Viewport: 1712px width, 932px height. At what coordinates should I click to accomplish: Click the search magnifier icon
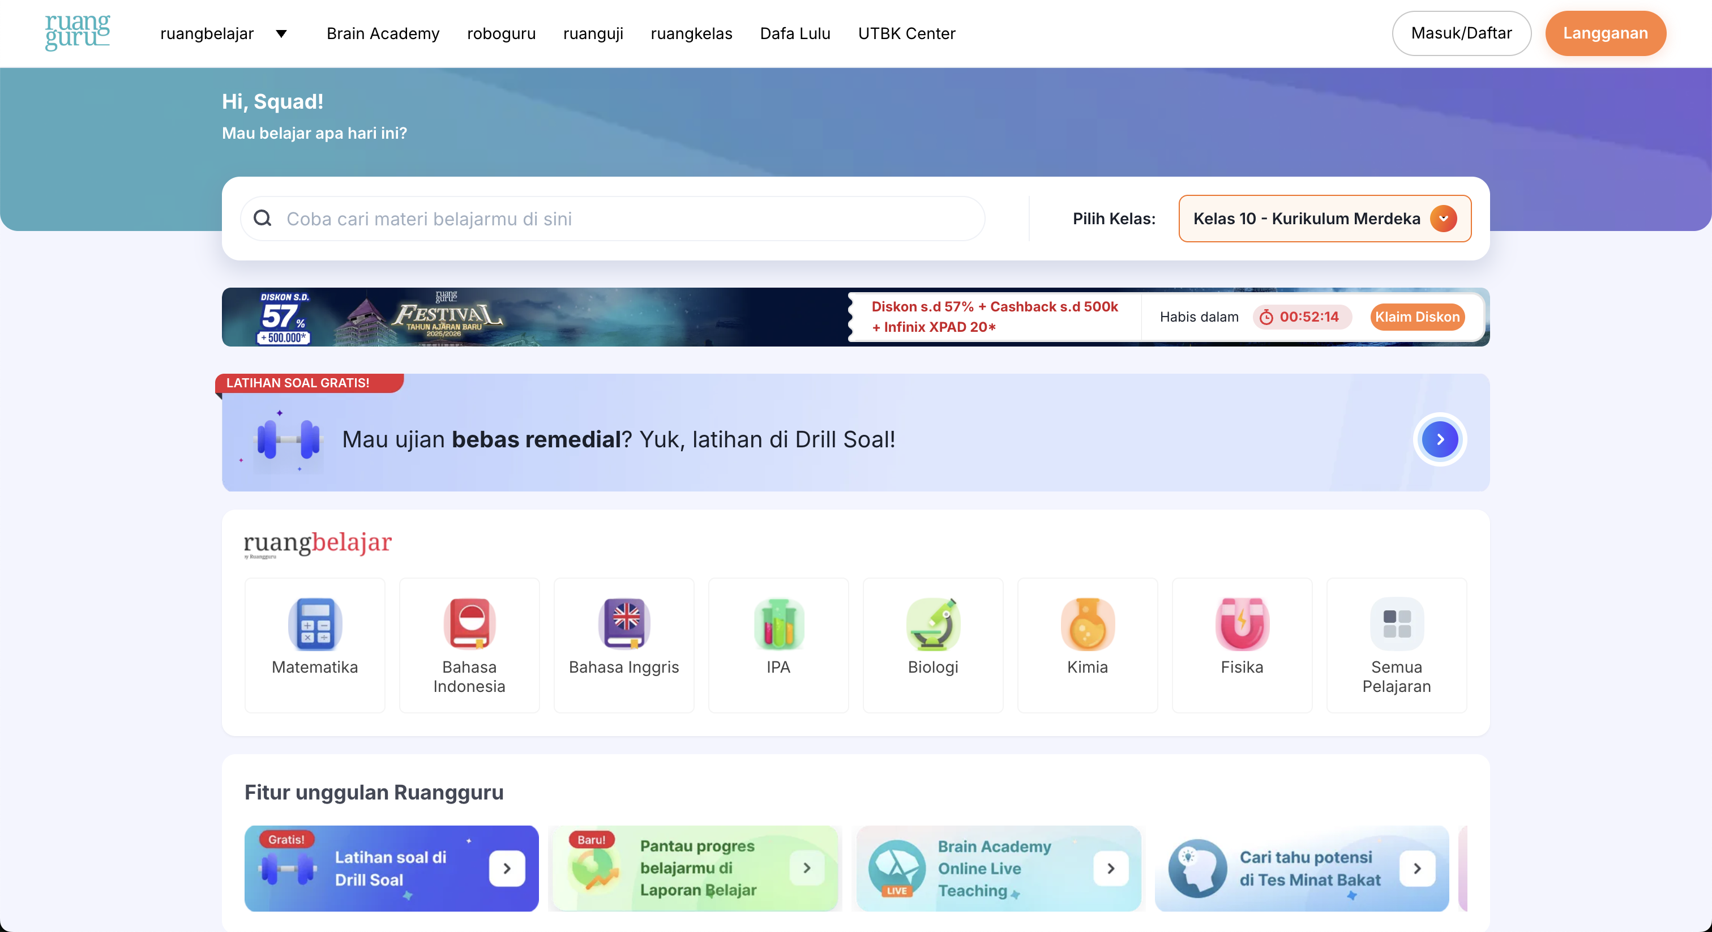(263, 218)
